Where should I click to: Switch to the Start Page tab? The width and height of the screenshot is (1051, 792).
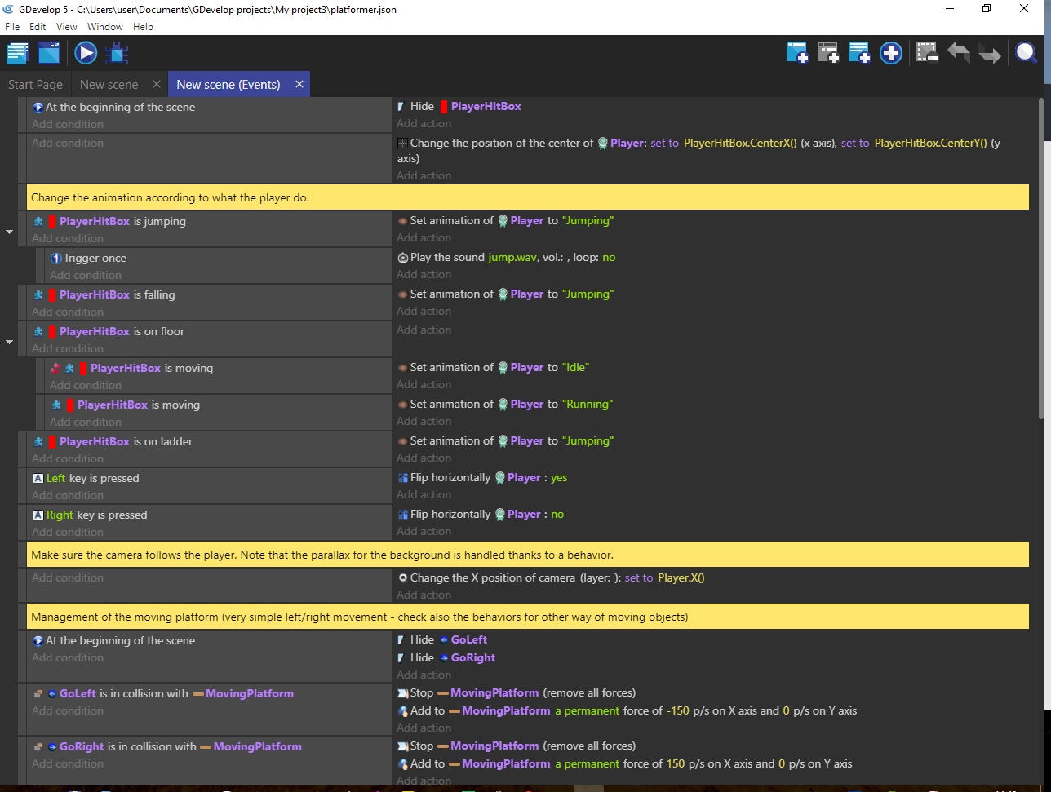coord(35,85)
